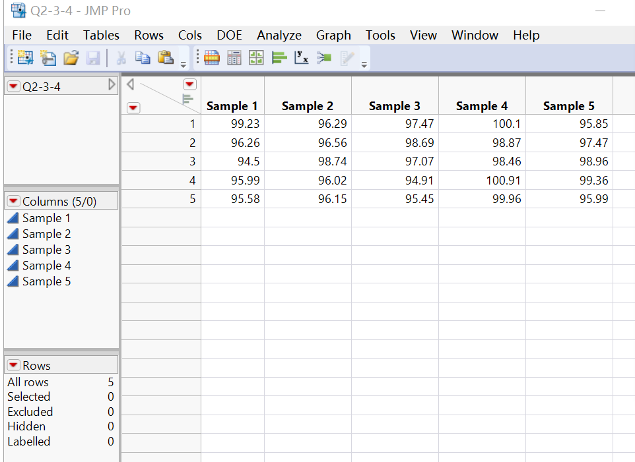Open the Rows panel red triangle menu

13,364
